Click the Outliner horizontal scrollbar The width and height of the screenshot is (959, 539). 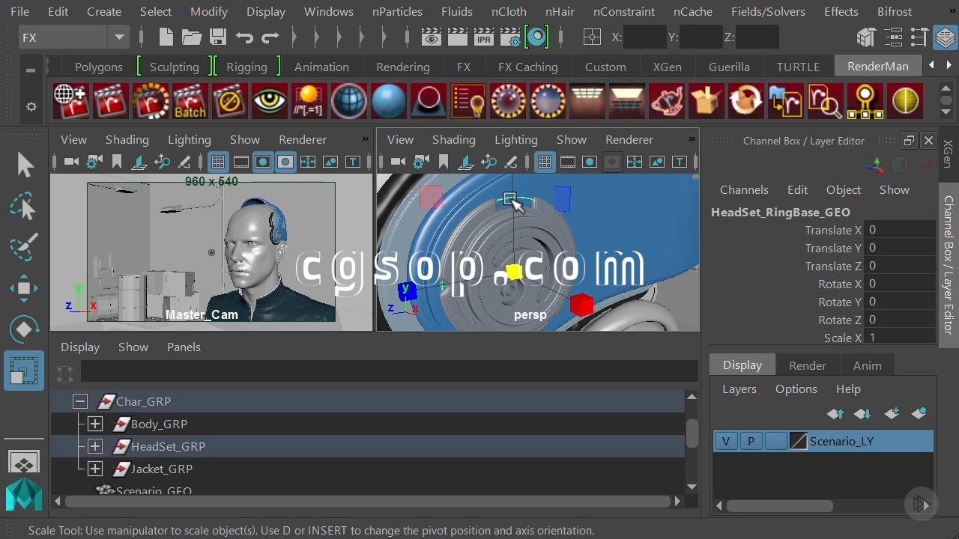point(367,502)
